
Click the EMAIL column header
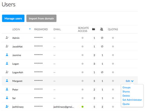point(57,29)
